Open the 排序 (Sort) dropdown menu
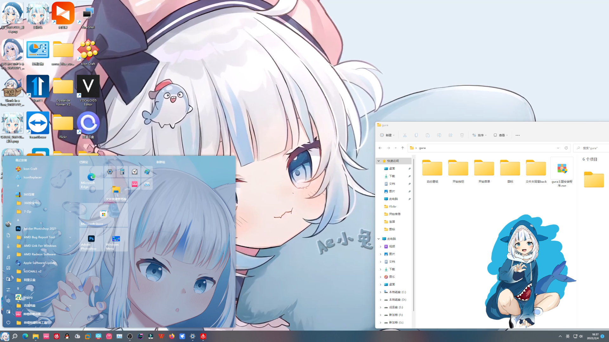This screenshot has height=342, width=609. pyautogui.click(x=479, y=135)
